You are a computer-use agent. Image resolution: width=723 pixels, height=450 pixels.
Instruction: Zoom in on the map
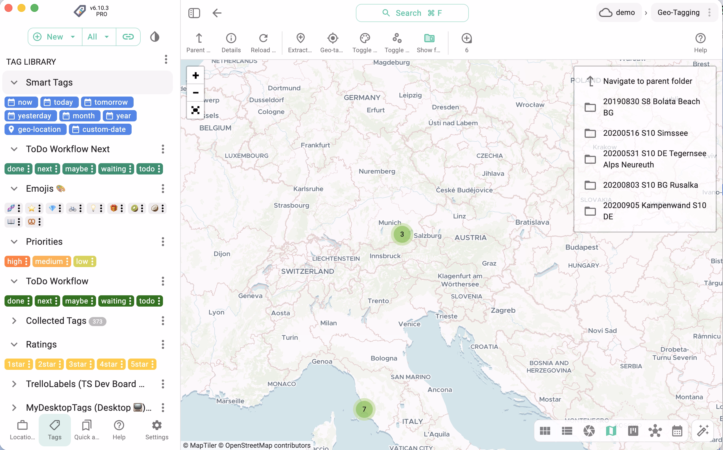click(x=195, y=75)
